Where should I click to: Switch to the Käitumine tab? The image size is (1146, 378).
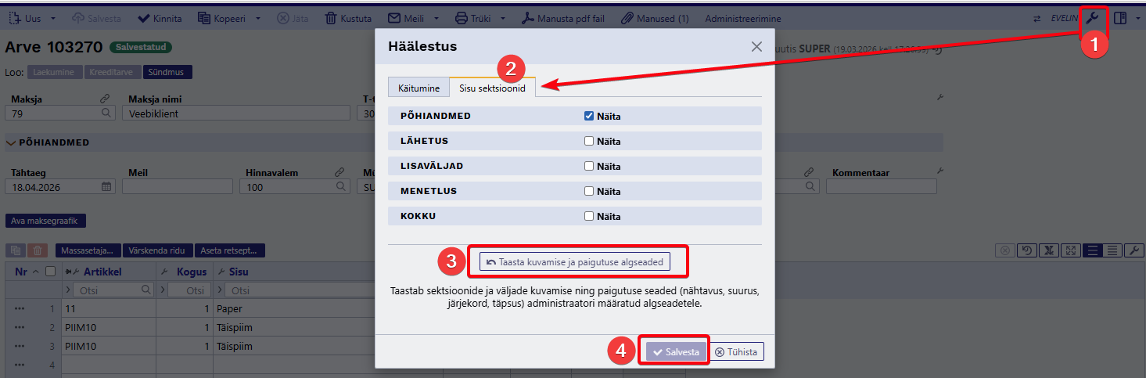(x=419, y=88)
